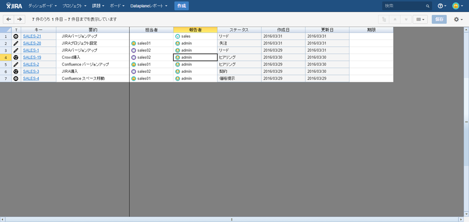The height and width of the screenshot is (222, 469).
Task: Click the vertical scrollbar up arrow
Action: tap(466, 29)
